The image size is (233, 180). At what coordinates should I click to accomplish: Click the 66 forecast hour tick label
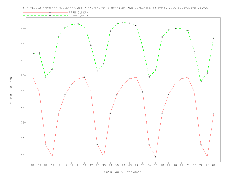(175, 165)
